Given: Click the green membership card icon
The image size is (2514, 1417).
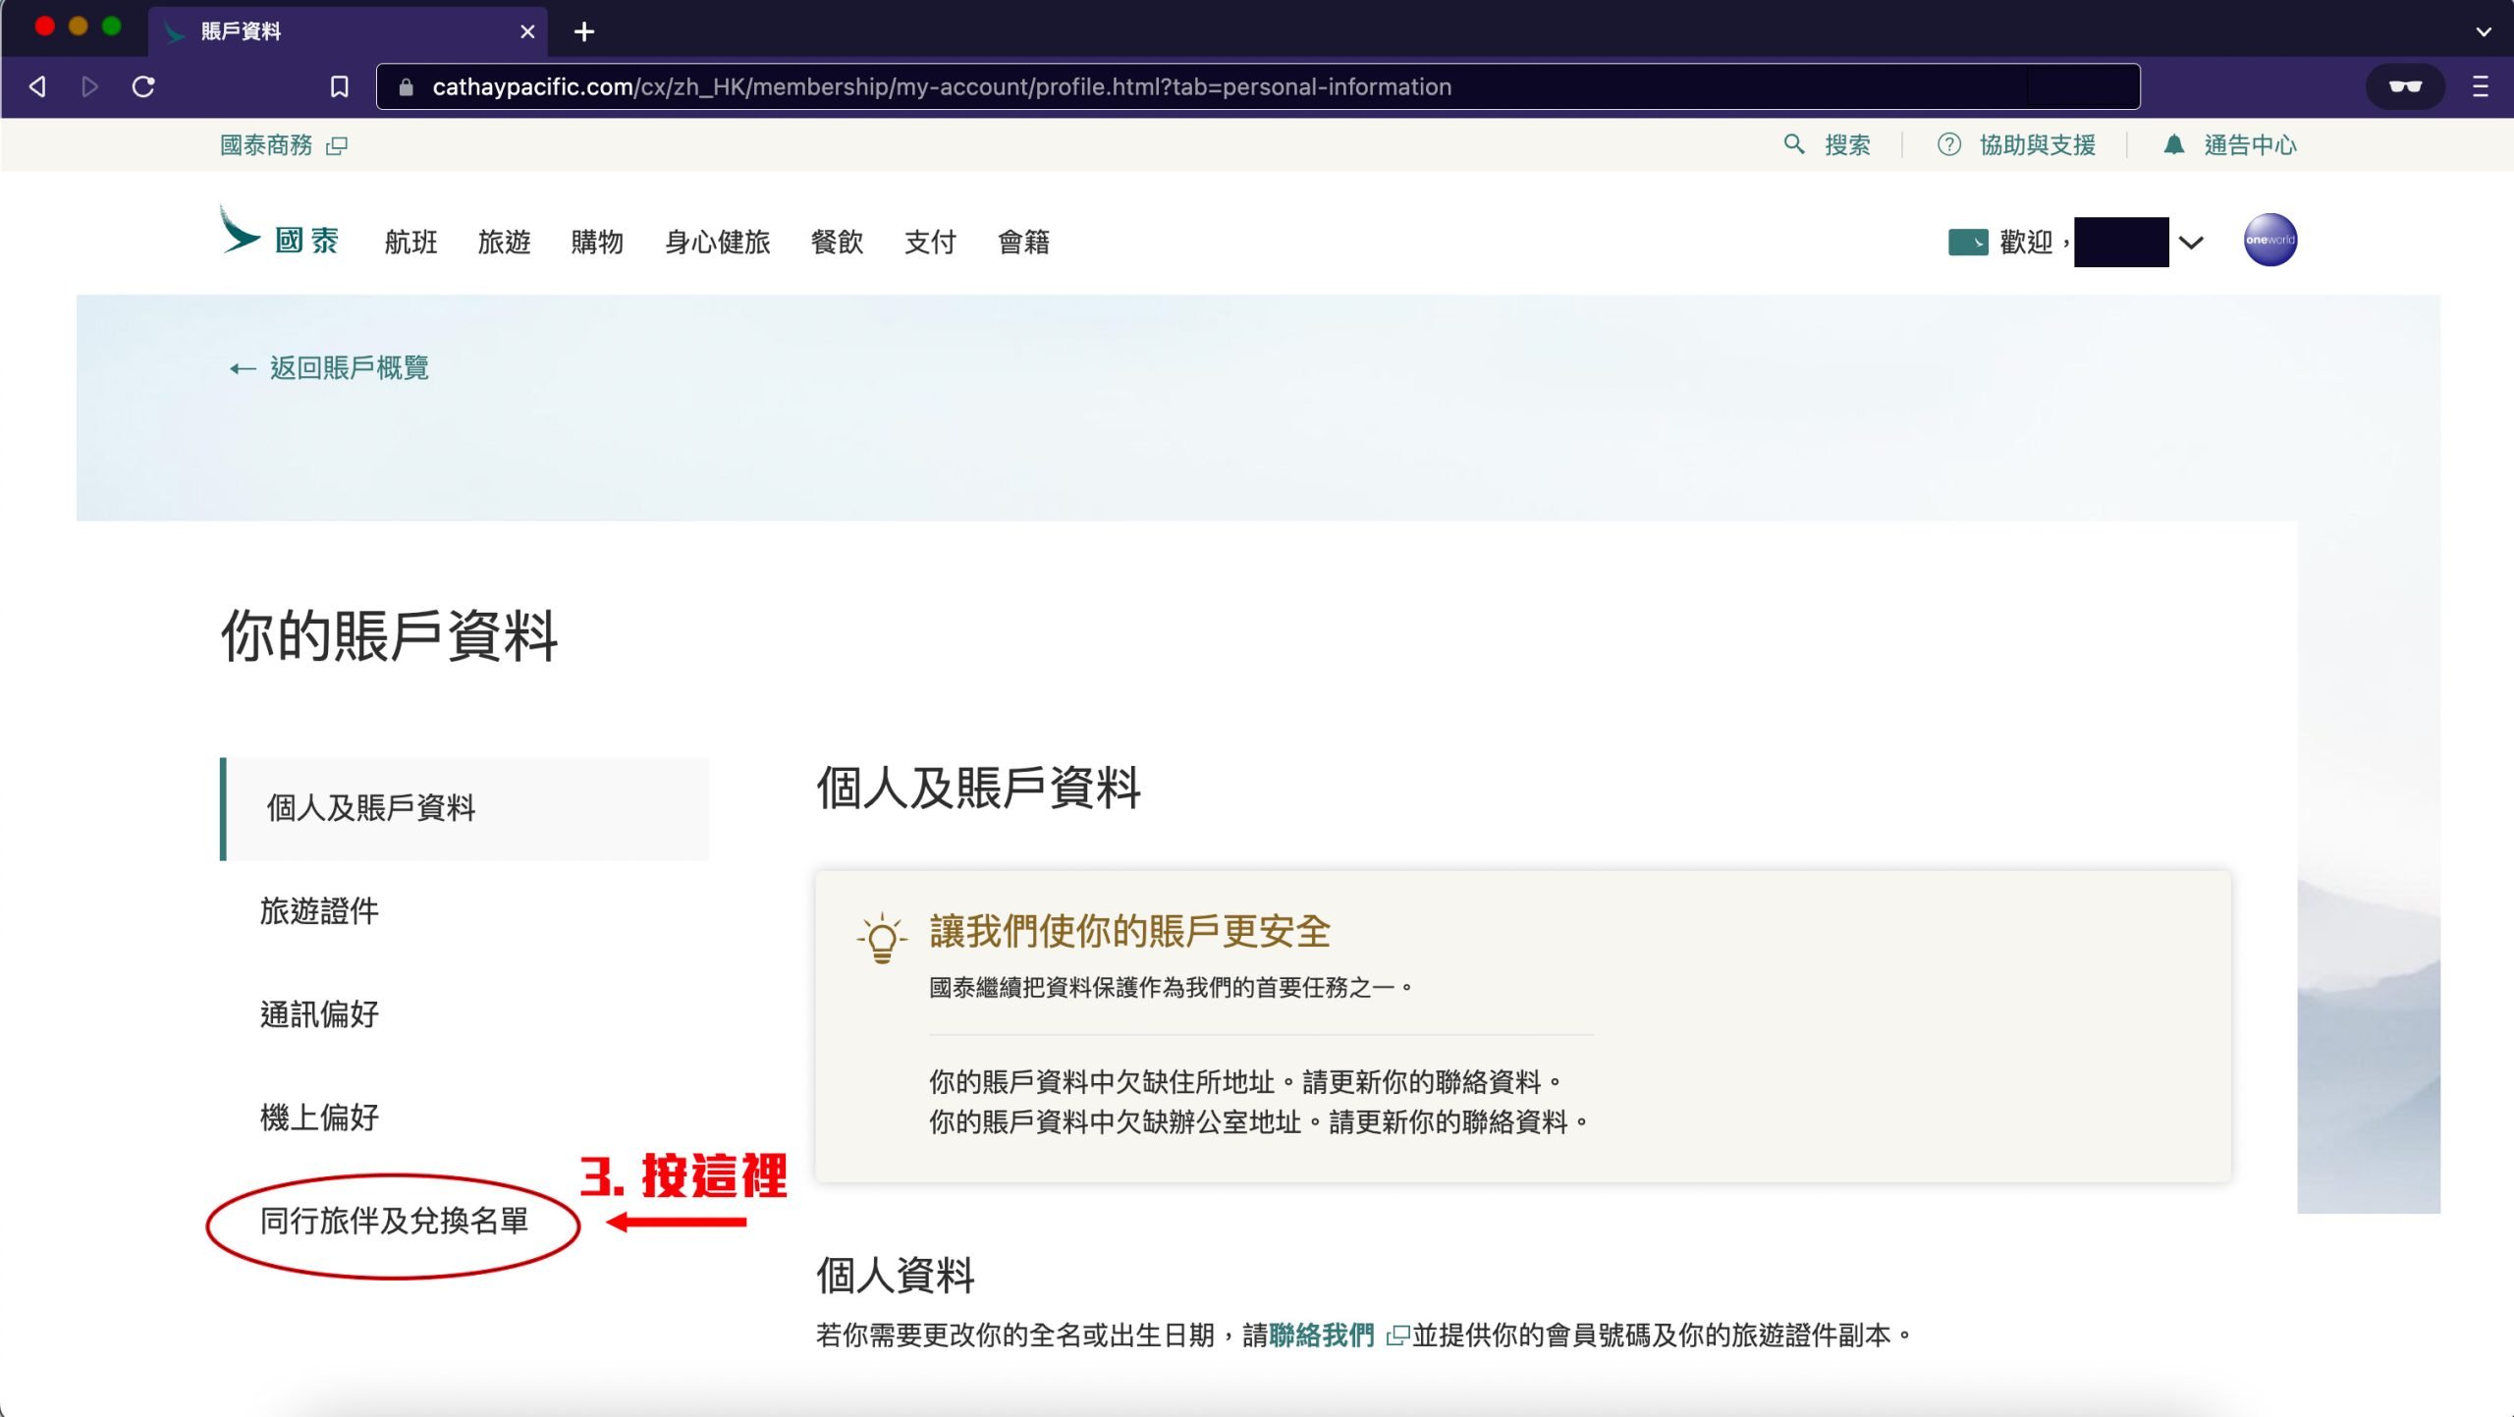Looking at the screenshot, I should pyautogui.click(x=1968, y=242).
